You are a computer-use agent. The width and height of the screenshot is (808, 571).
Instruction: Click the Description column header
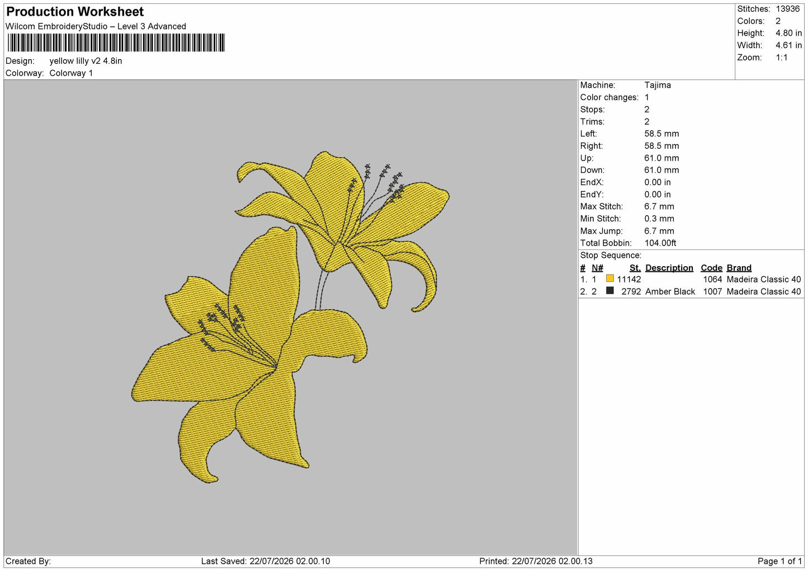669,268
